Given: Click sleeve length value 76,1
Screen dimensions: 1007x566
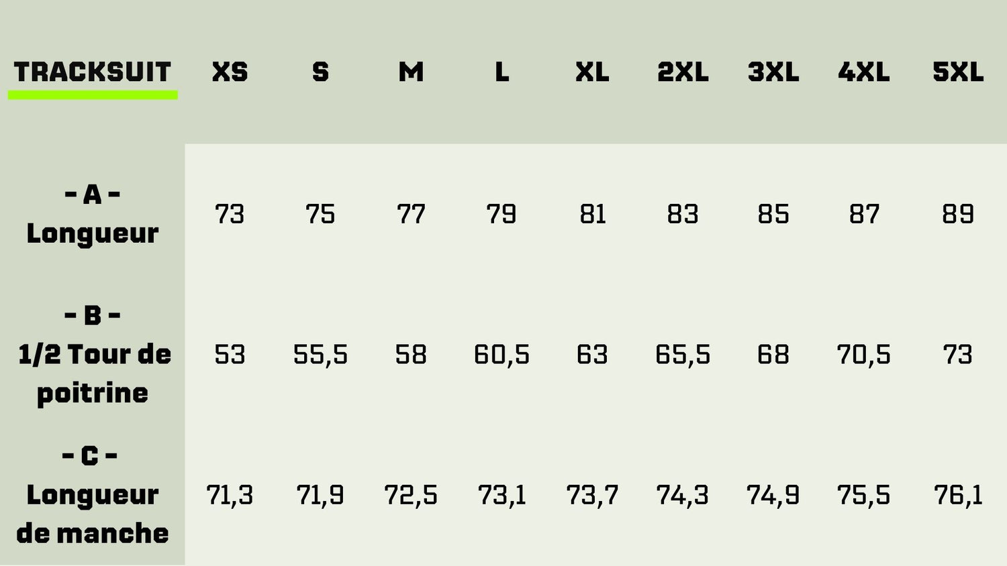Looking at the screenshot, I should pos(958,496).
